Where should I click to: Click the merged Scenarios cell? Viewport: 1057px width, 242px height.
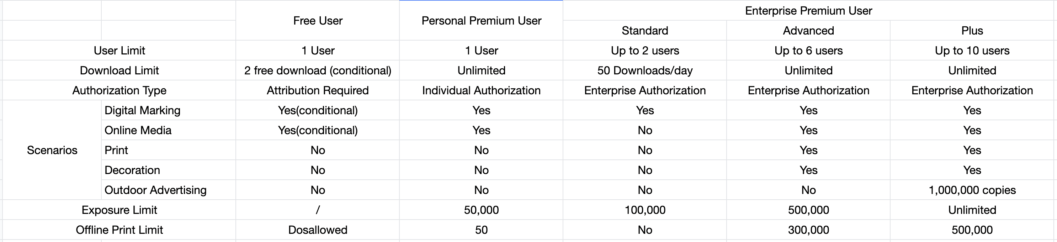[x=52, y=150]
